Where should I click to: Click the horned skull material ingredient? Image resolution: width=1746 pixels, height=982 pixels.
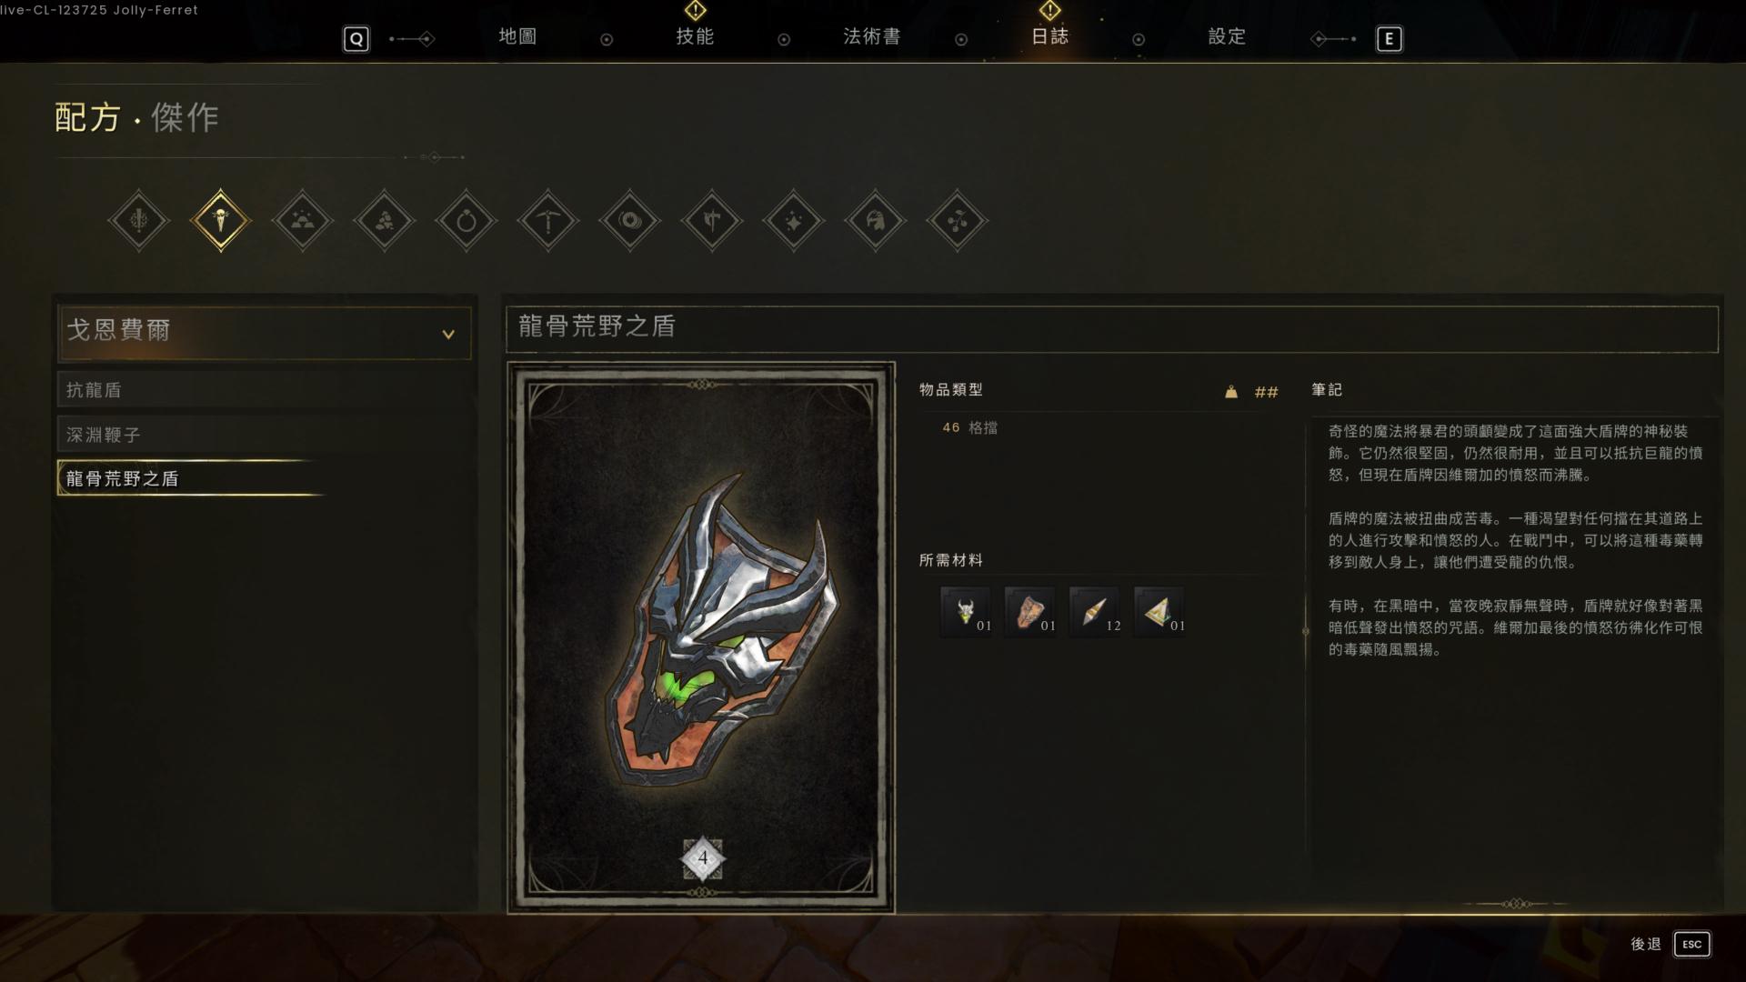(x=966, y=611)
